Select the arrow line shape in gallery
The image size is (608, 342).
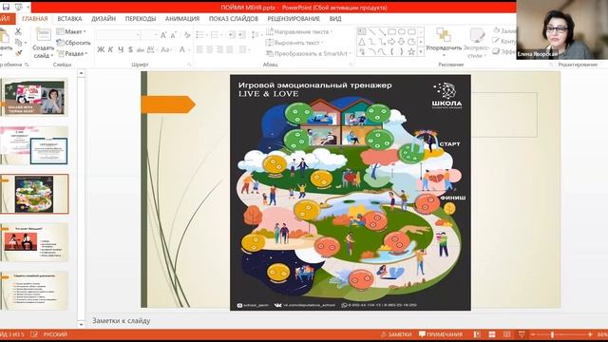point(382,31)
